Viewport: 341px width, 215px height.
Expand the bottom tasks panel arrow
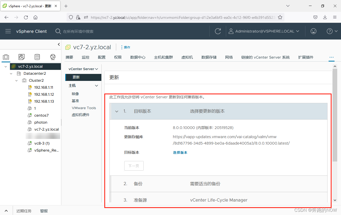(6, 211)
